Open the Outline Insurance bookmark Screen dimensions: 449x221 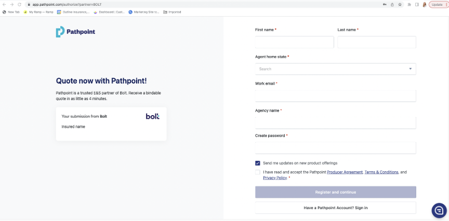(73, 12)
